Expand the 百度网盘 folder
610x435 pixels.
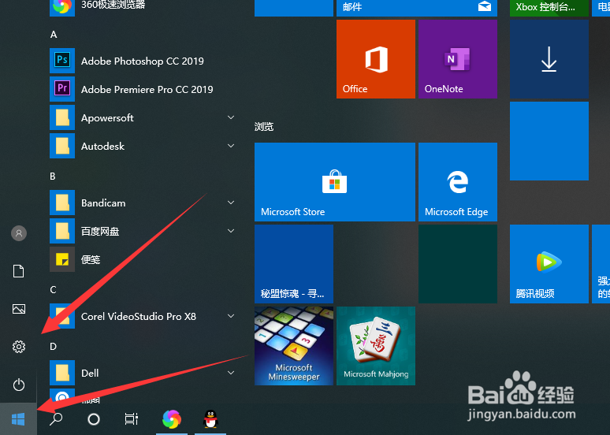[142, 231]
